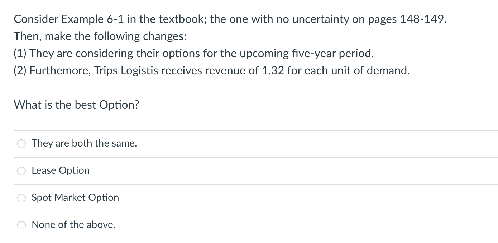This screenshot has width=498, height=243.
Task: Click the first line mentioning Example 6-1
Action: tap(229, 19)
